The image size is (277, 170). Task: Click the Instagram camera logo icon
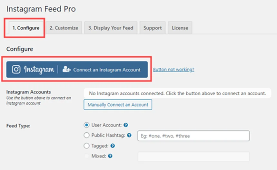click(16, 69)
